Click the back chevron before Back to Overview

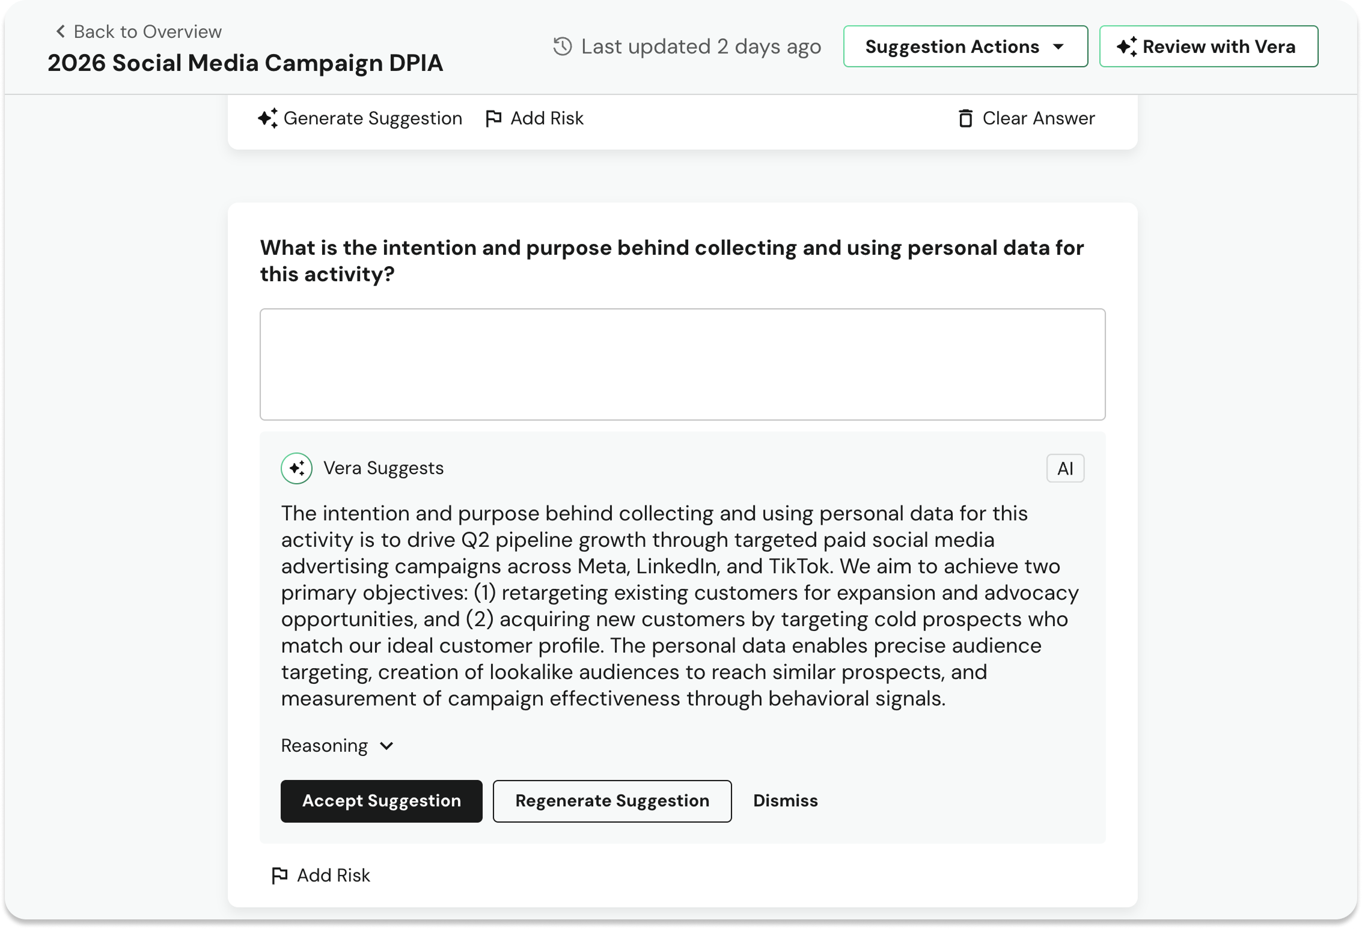click(x=60, y=31)
